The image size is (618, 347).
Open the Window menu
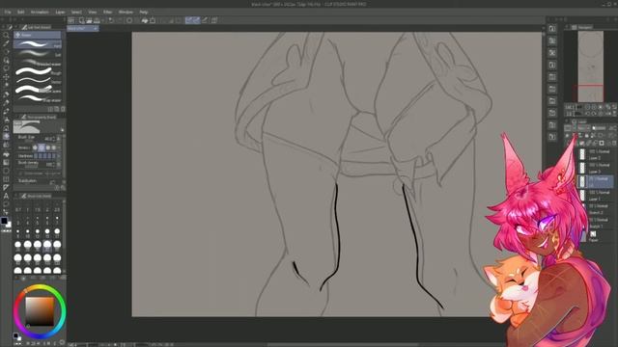tap(126, 13)
